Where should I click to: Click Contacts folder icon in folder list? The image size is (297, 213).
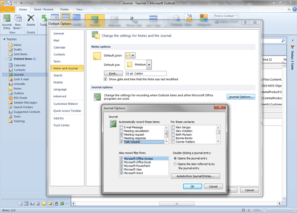click(x=10, y=70)
